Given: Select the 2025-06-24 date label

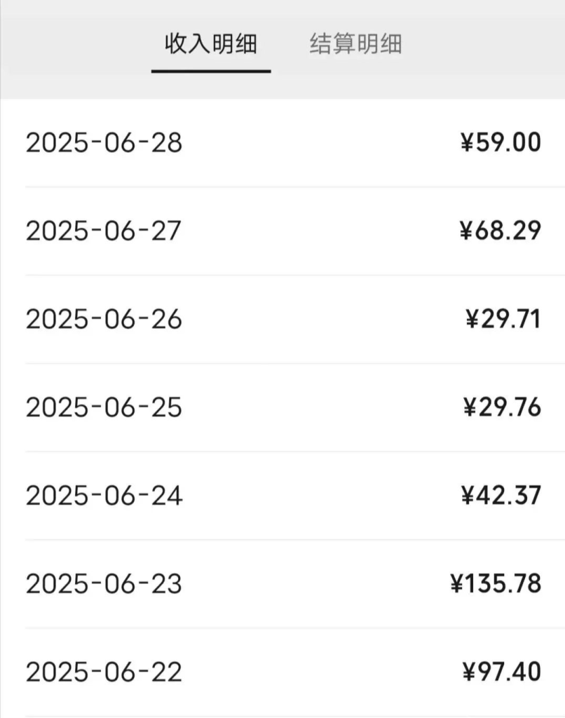Looking at the screenshot, I should [x=104, y=496].
